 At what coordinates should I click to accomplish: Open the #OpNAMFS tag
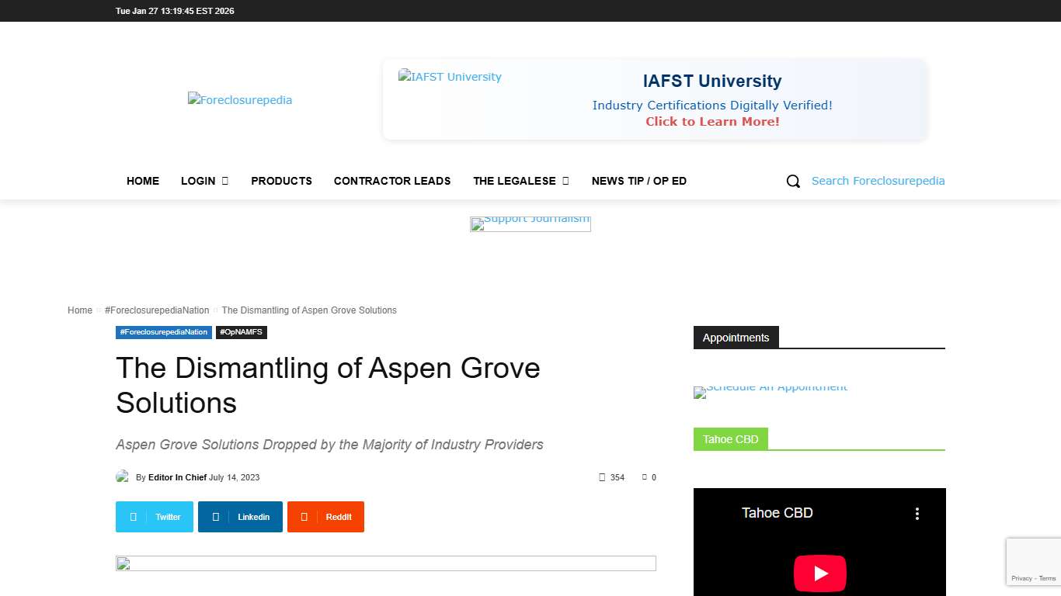(242, 332)
